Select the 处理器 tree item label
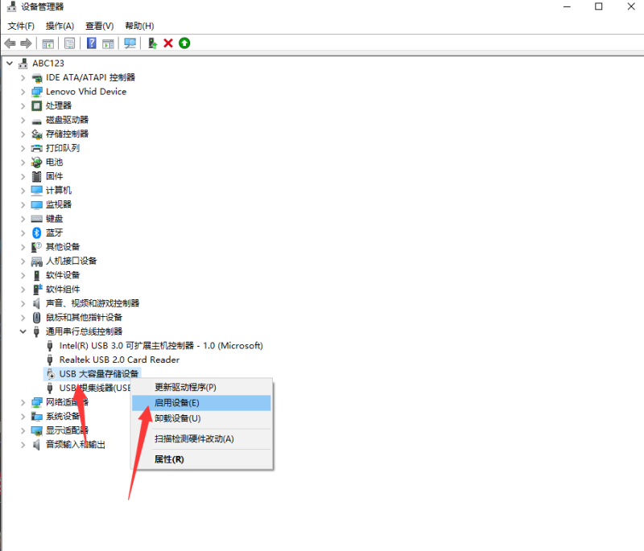Screen dimensions: 644x551 pyautogui.click(x=59, y=106)
